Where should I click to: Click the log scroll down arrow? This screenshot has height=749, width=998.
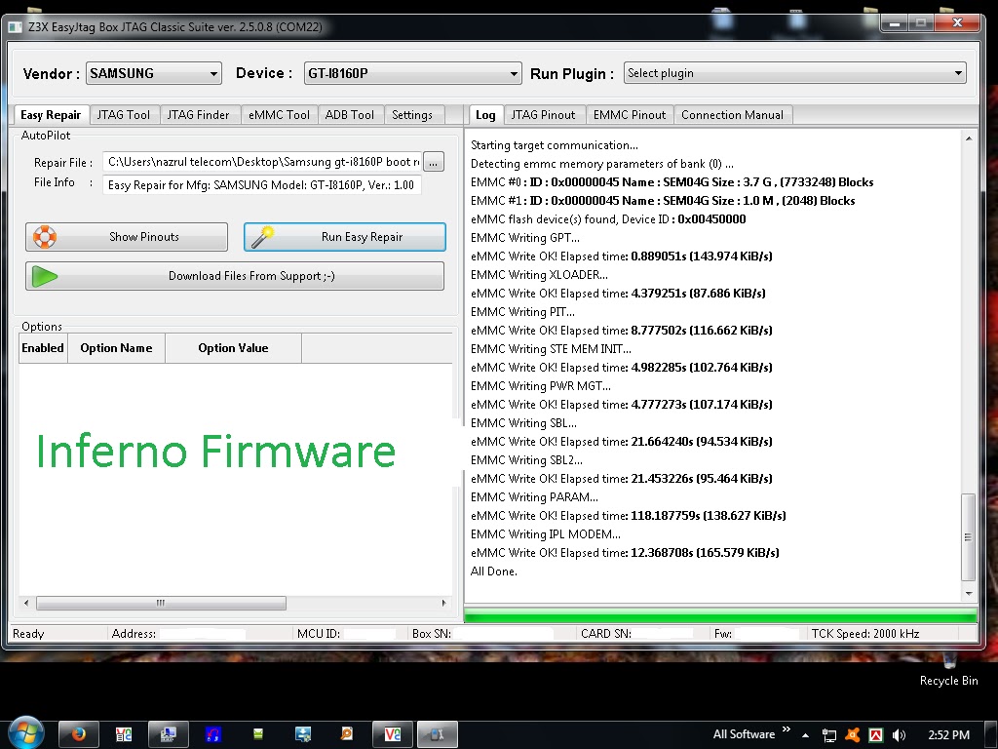point(968,593)
